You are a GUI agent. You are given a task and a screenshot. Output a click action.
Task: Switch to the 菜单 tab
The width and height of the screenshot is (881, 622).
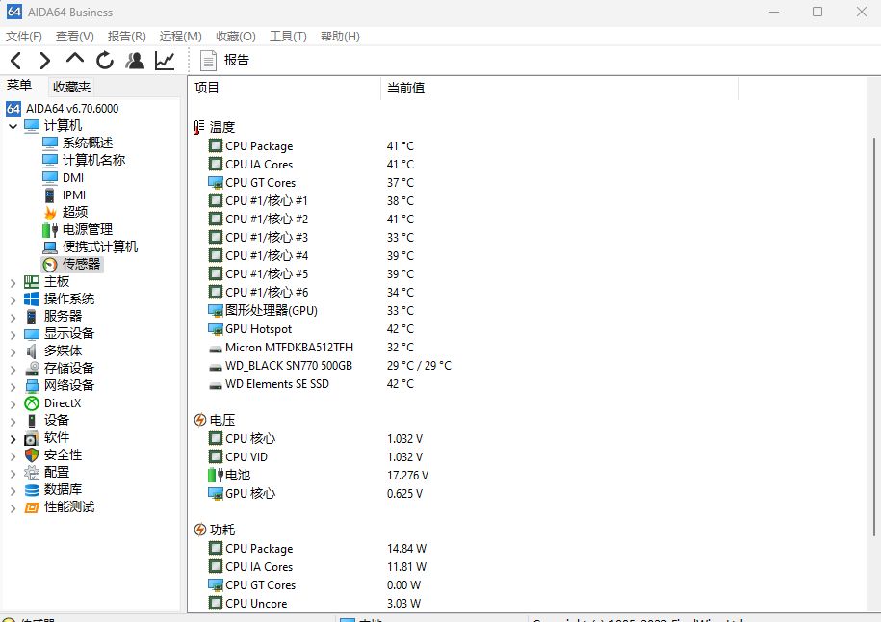pyautogui.click(x=19, y=86)
